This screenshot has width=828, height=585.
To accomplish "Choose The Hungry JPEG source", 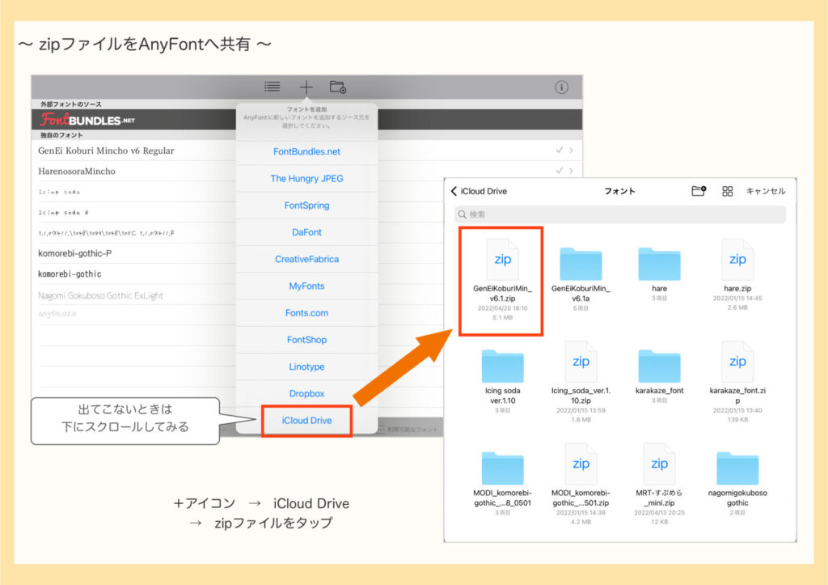I will pyautogui.click(x=306, y=179).
